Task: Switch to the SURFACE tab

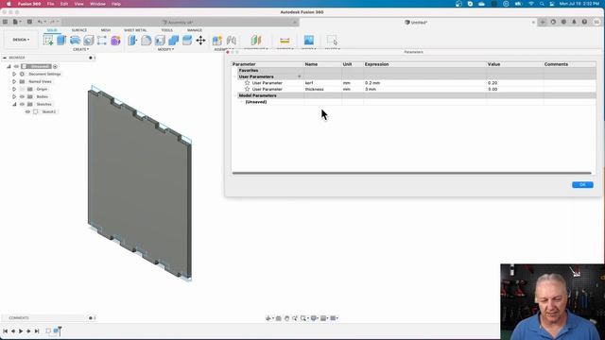Action: coord(79,30)
